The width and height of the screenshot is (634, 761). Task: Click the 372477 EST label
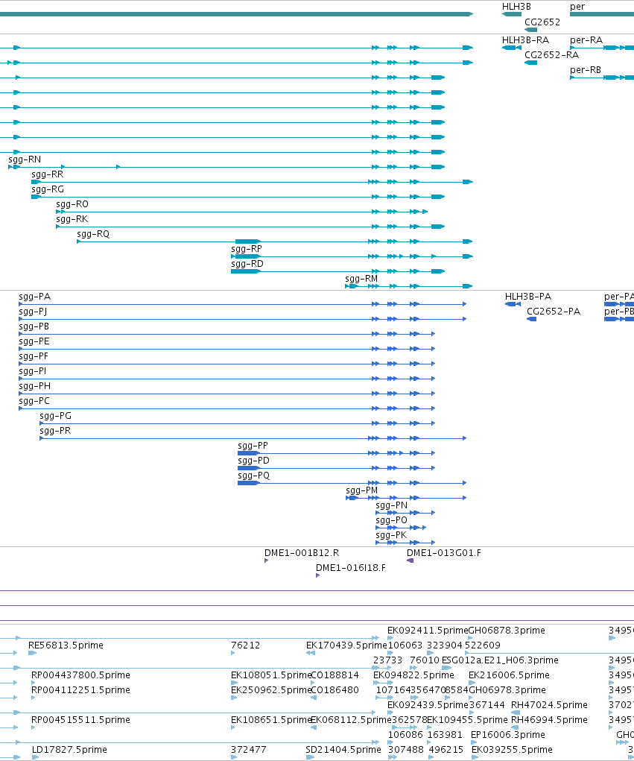point(249,751)
